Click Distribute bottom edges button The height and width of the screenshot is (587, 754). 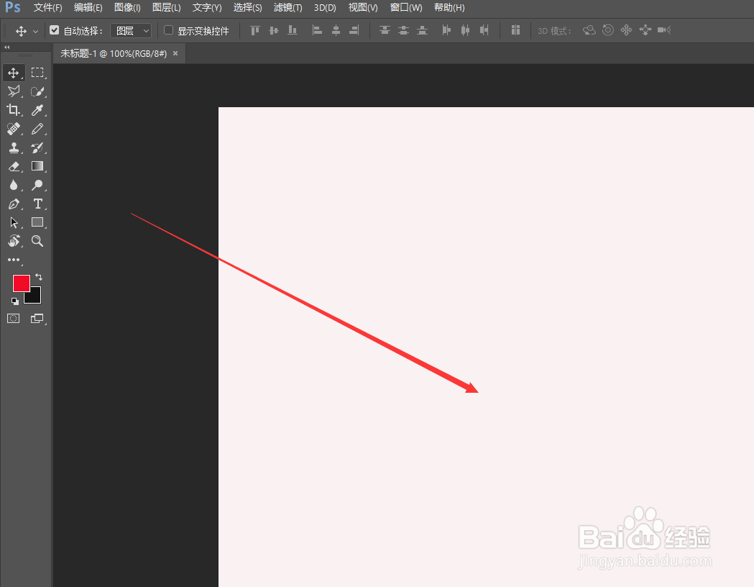[422, 30]
